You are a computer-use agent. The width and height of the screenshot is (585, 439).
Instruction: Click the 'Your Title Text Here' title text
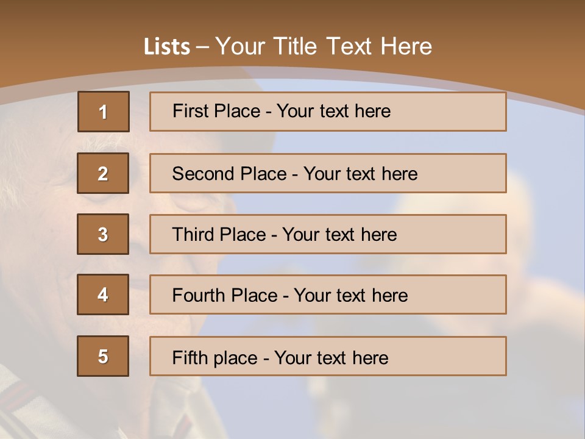tap(324, 47)
